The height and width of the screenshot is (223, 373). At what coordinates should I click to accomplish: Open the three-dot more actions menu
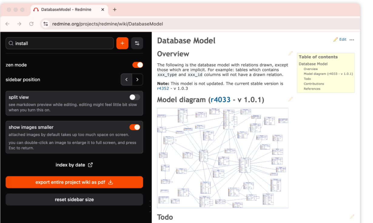click(352, 40)
